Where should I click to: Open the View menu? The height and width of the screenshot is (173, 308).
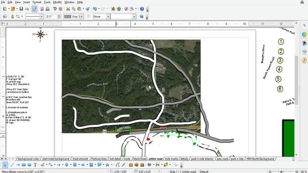(18, 2)
